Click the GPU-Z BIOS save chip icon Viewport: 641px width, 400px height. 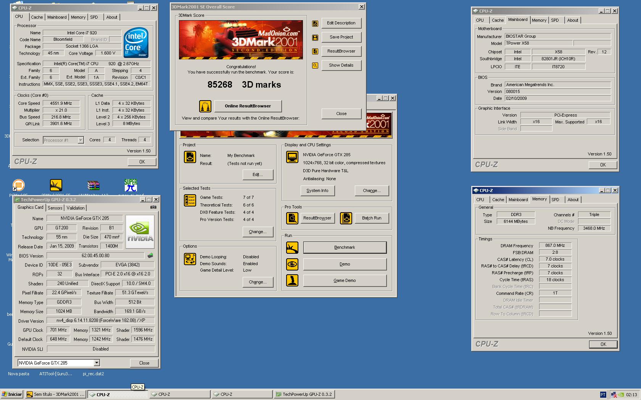(150, 256)
